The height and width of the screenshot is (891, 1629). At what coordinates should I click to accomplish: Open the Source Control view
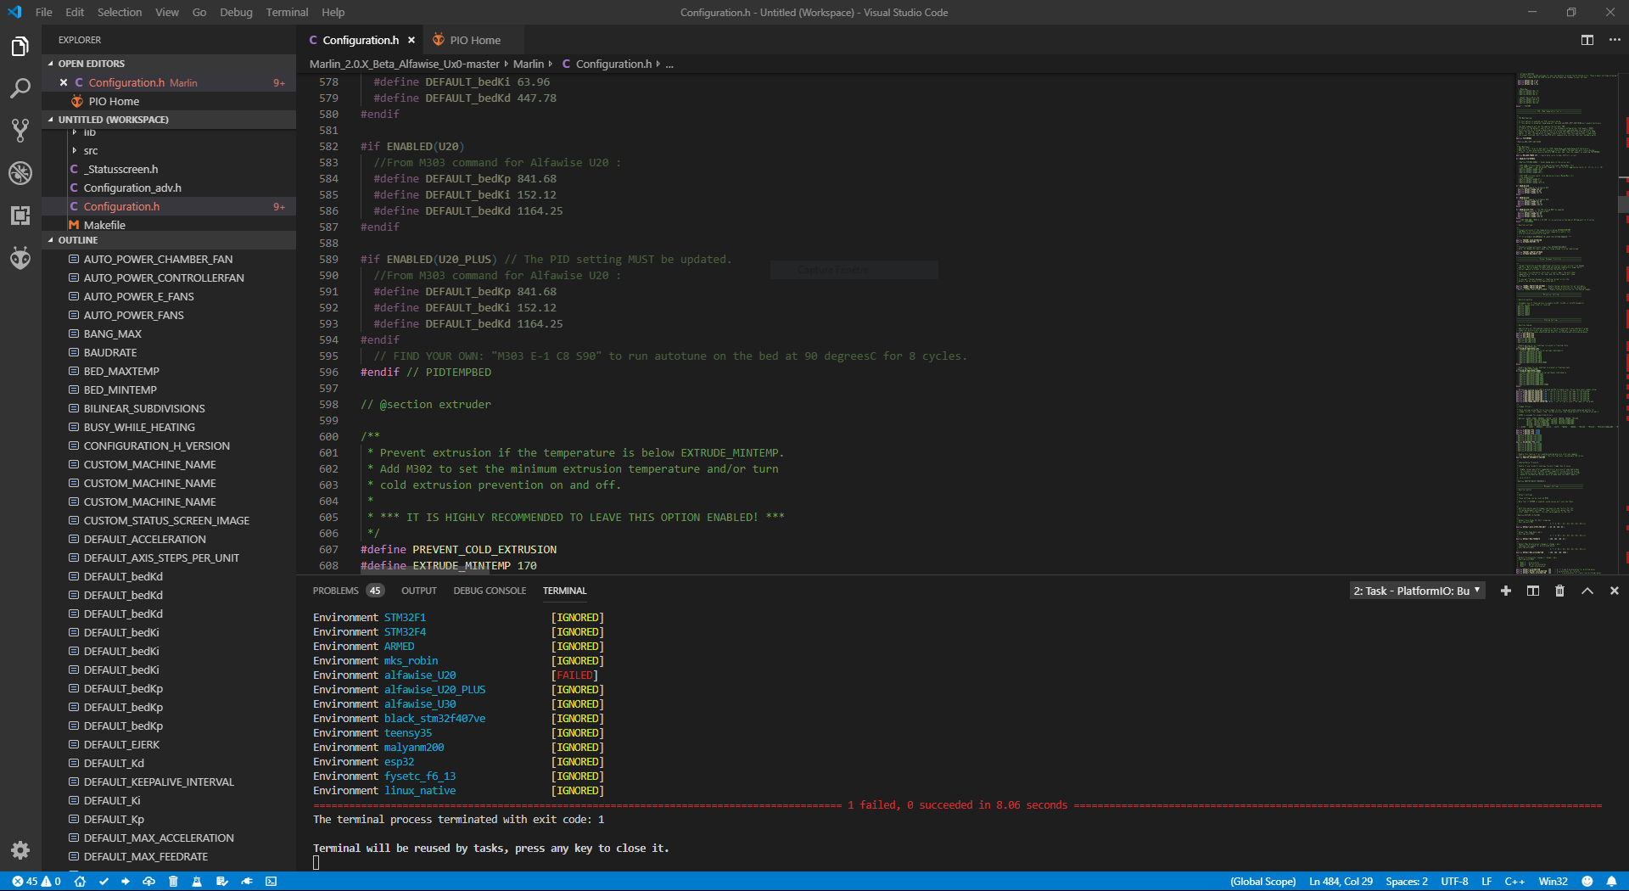[x=20, y=131]
